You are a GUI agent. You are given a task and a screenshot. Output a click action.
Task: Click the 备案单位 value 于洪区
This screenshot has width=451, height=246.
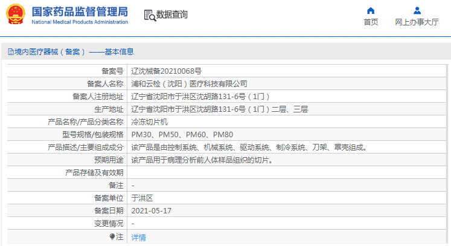click(142, 198)
